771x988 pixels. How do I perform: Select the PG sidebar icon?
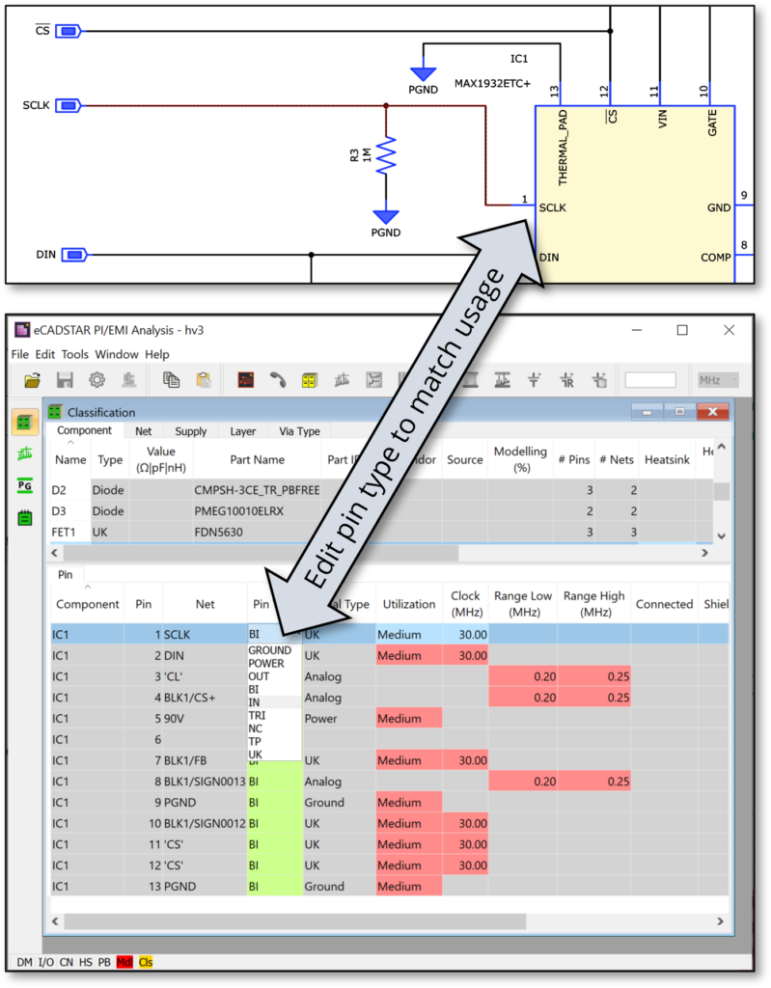pos(24,486)
